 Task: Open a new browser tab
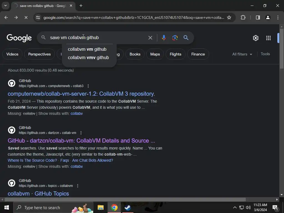tap(81, 6)
